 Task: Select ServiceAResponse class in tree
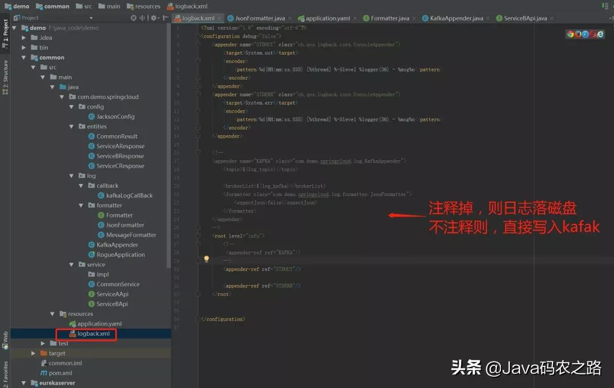(x=117, y=147)
